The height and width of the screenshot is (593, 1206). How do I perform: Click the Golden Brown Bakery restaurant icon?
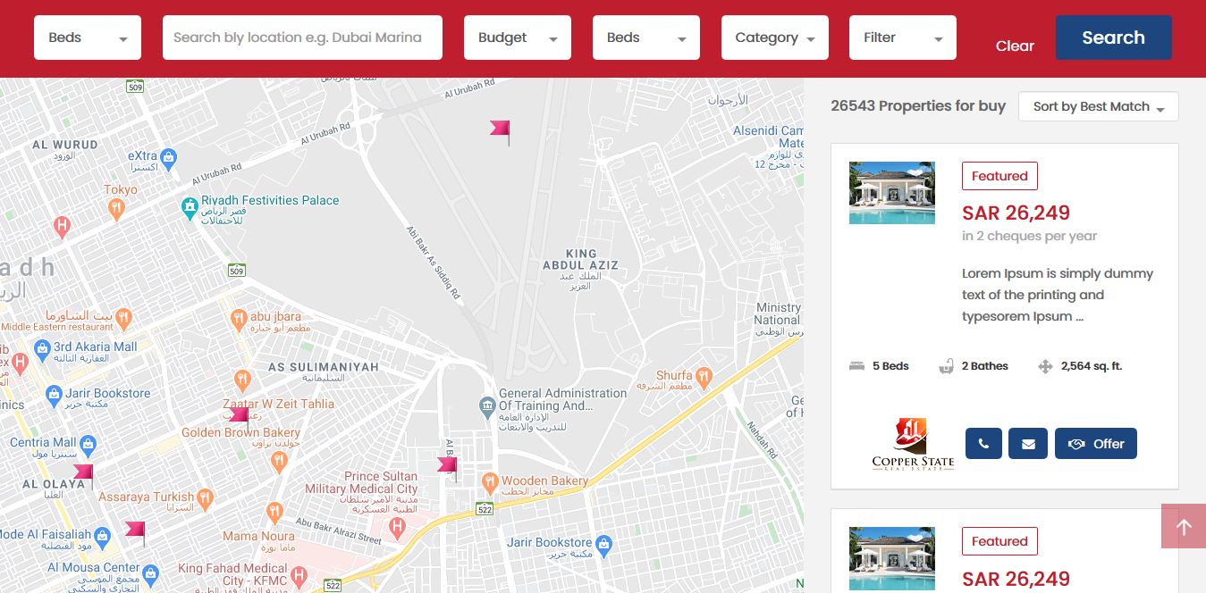tap(279, 461)
